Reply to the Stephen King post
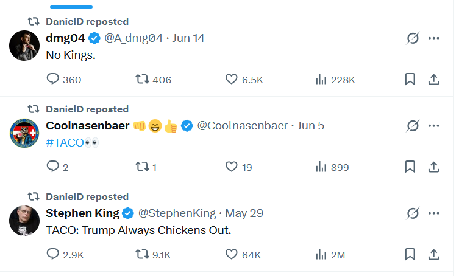This screenshot has width=459, height=276. (54, 255)
